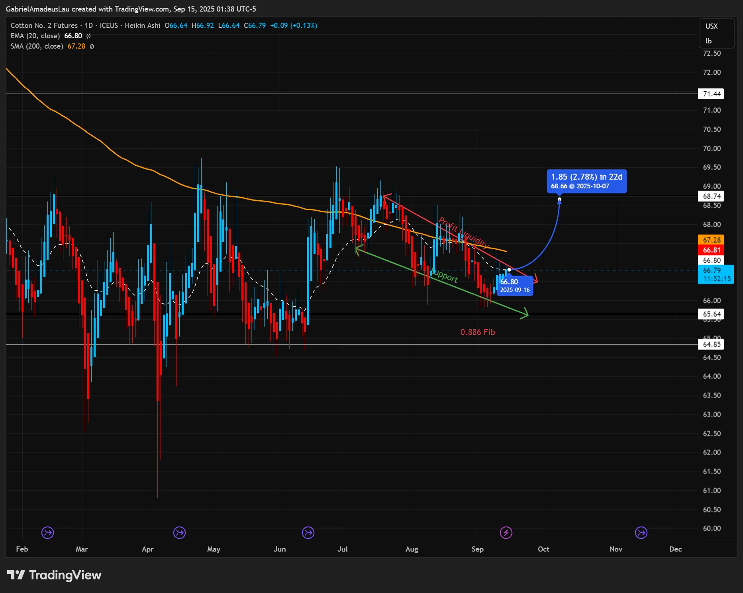Click the Dec label on time axis

point(676,549)
